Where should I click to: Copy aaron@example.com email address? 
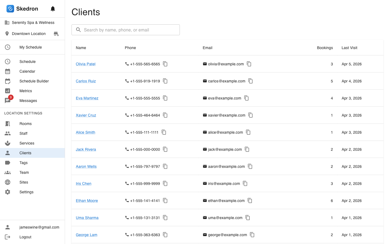pyautogui.click(x=250, y=166)
